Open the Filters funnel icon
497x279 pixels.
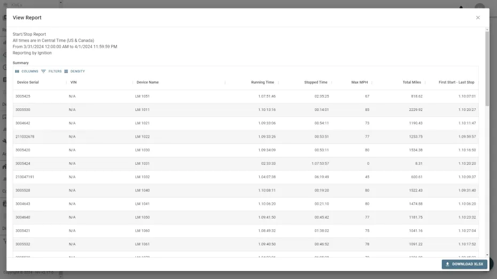[x=43, y=71]
